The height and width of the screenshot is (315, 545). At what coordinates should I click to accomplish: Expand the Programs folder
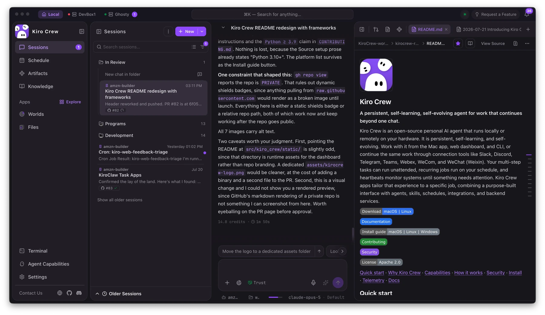[x=152, y=124]
